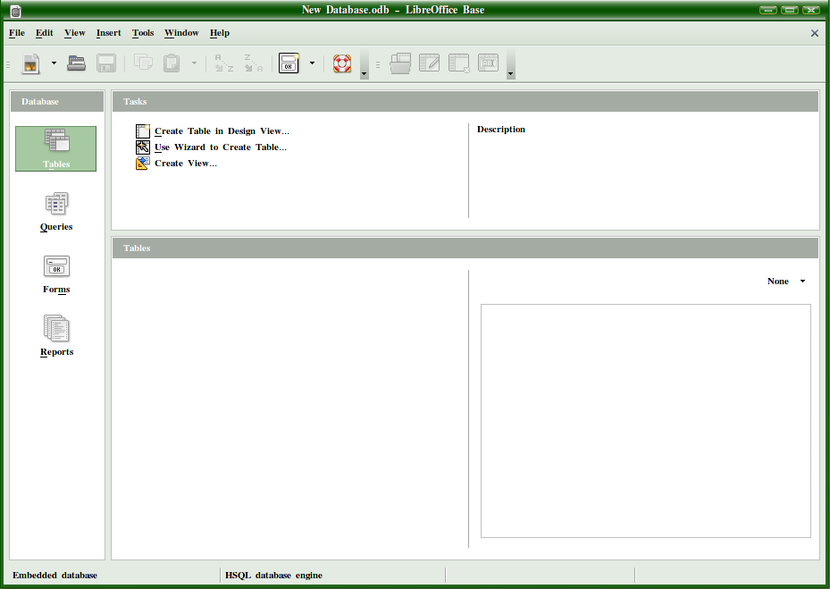Open dropdown arrow next to Form icon
The height and width of the screenshot is (589, 830).
pos(313,63)
